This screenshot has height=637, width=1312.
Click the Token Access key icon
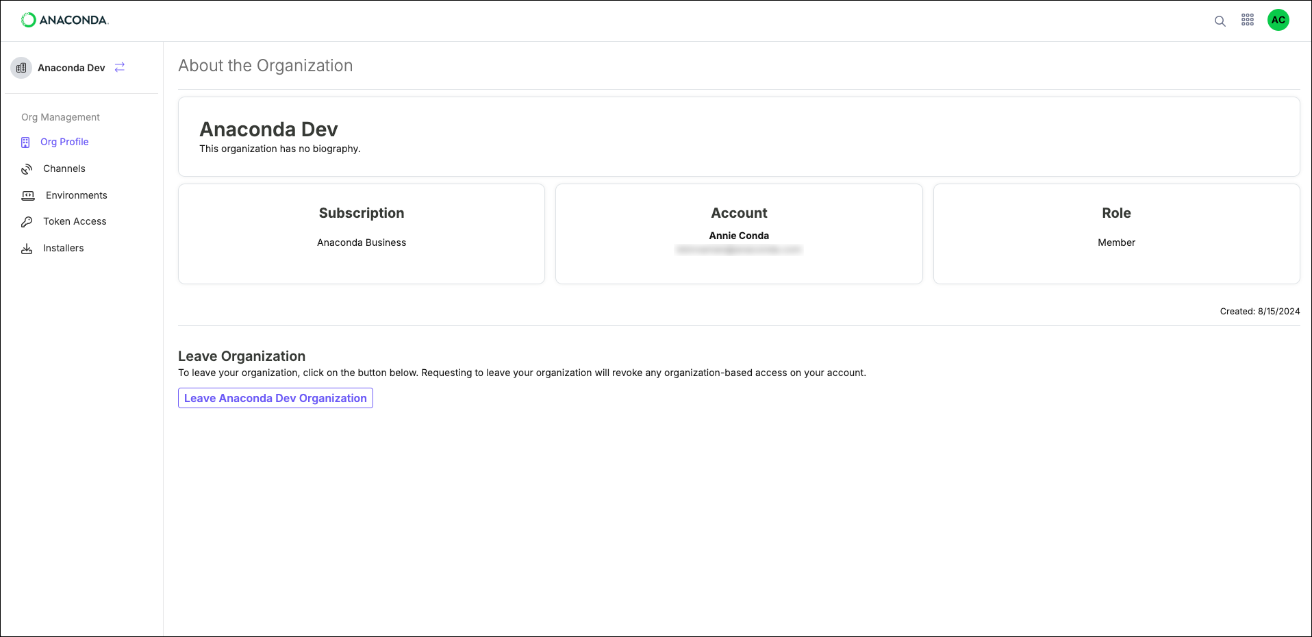coord(27,222)
